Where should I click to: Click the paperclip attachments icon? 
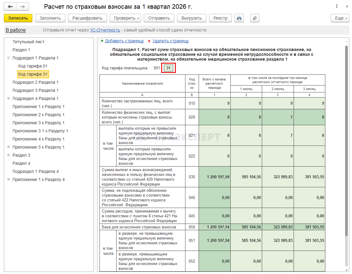255,18
